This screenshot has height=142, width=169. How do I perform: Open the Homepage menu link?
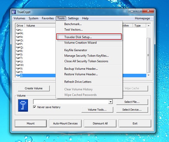coord(142,18)
